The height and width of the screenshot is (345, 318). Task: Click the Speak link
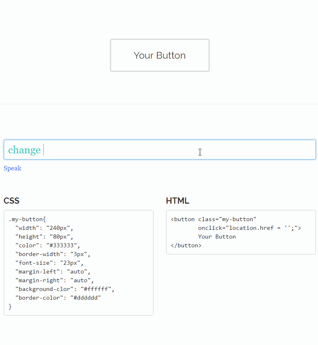pos(12,168)
